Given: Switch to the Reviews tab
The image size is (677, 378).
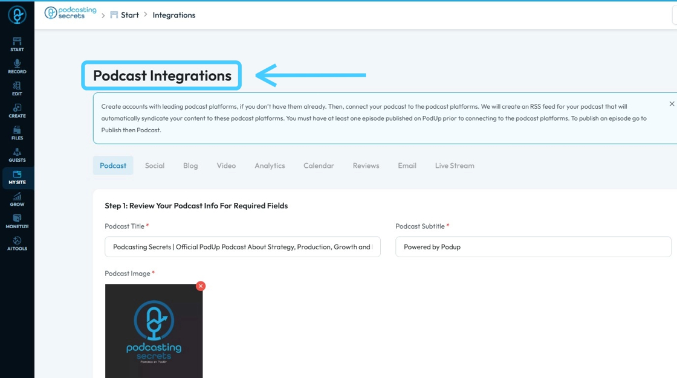Looking at the screenshot, I should (x=366, y=165).
